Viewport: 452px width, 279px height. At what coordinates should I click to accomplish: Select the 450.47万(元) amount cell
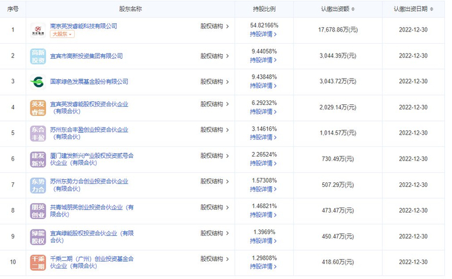pos(338,236)
